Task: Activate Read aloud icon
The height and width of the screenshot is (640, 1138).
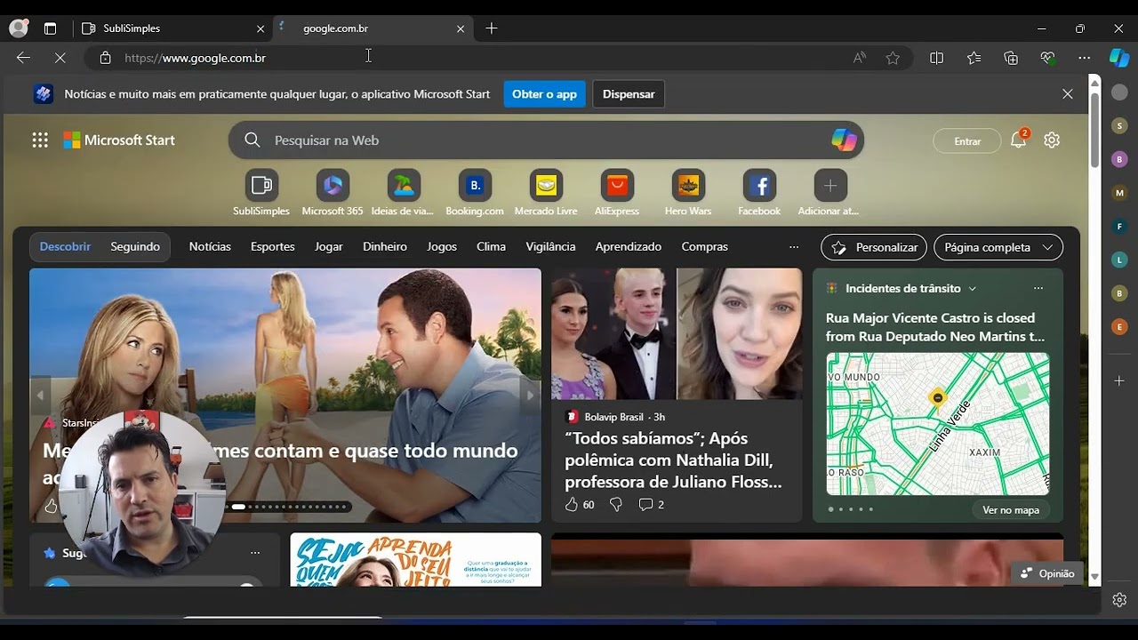Action: pos(860,58)
